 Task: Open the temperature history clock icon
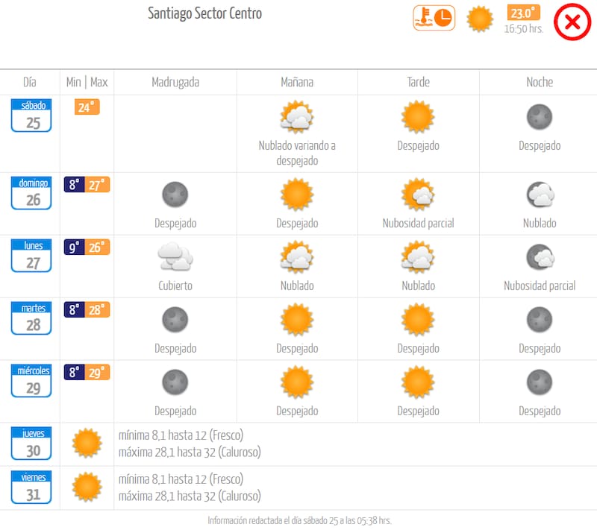click(434, 18)
